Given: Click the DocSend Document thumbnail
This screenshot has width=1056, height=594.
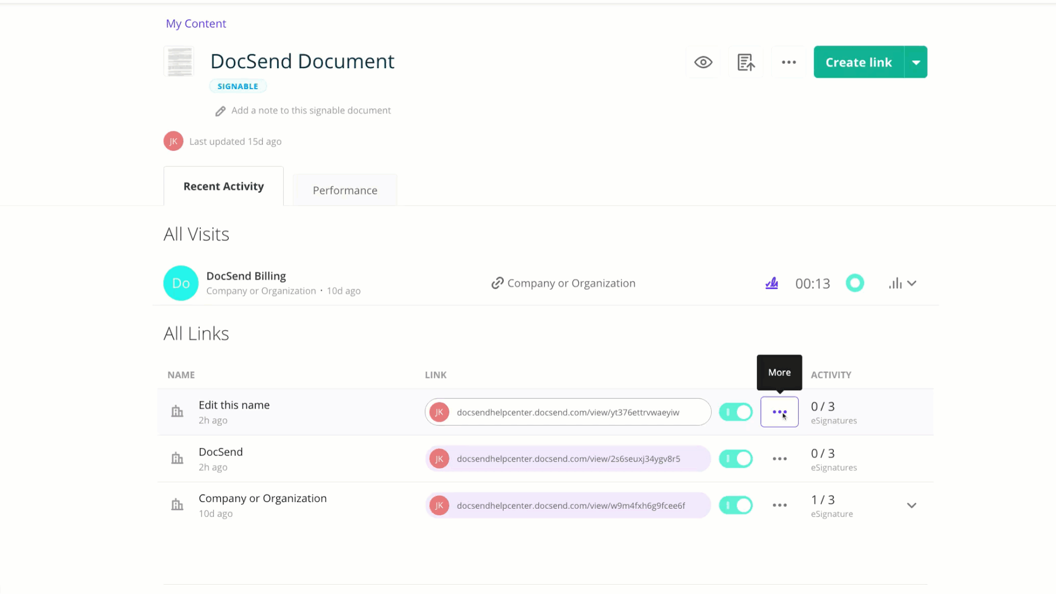Looking at the screenshot, I should 179,62.
